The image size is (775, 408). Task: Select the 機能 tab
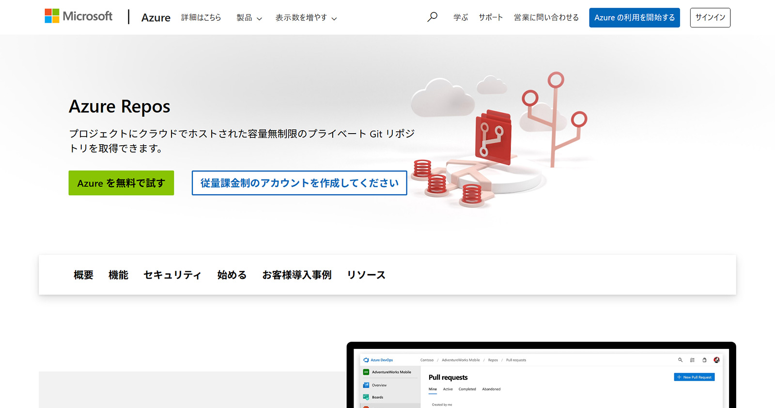click(x=118, y=275)
